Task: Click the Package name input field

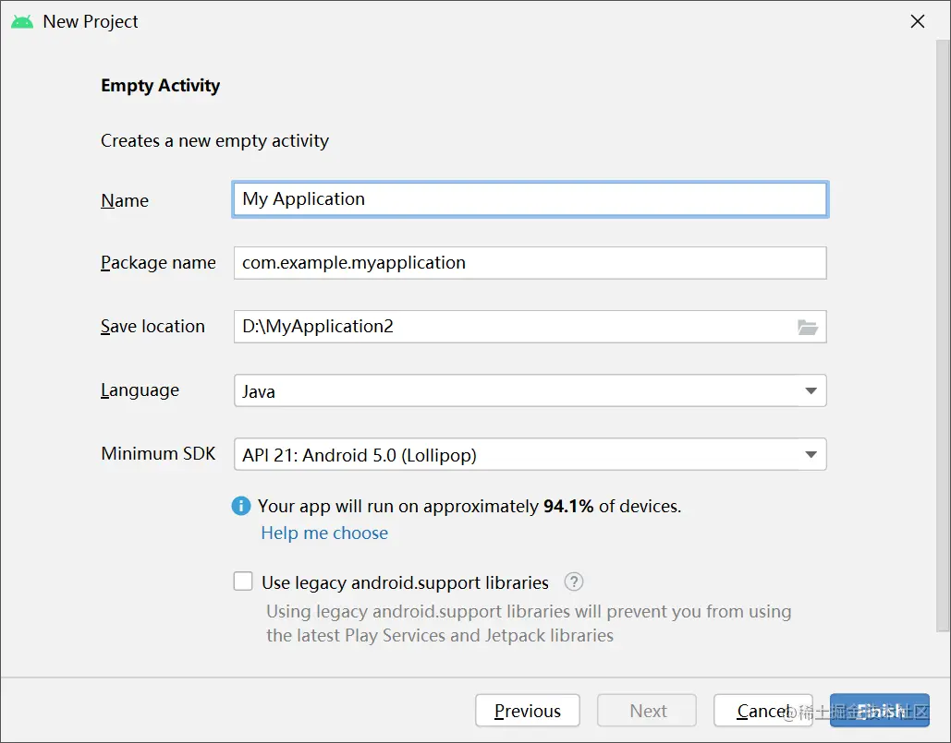Action: tap(530, 263)
